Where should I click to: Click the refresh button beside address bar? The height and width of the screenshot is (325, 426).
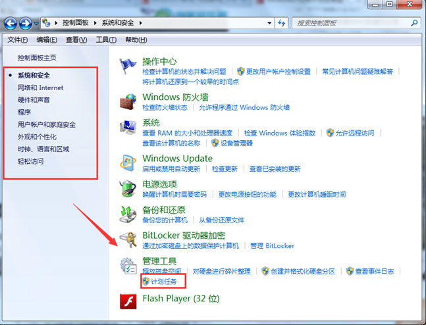coord(281,23)
